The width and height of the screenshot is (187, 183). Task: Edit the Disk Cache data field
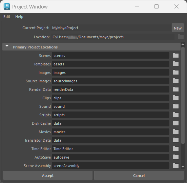110,123
